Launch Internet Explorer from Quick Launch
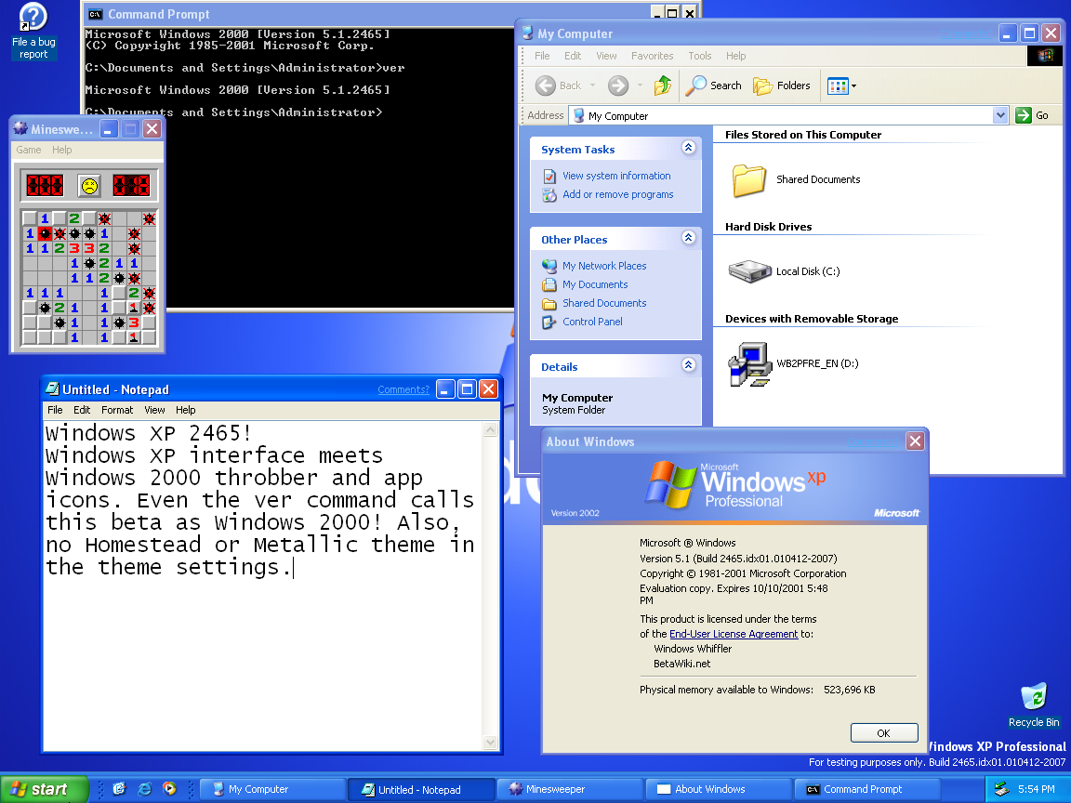 145,789
